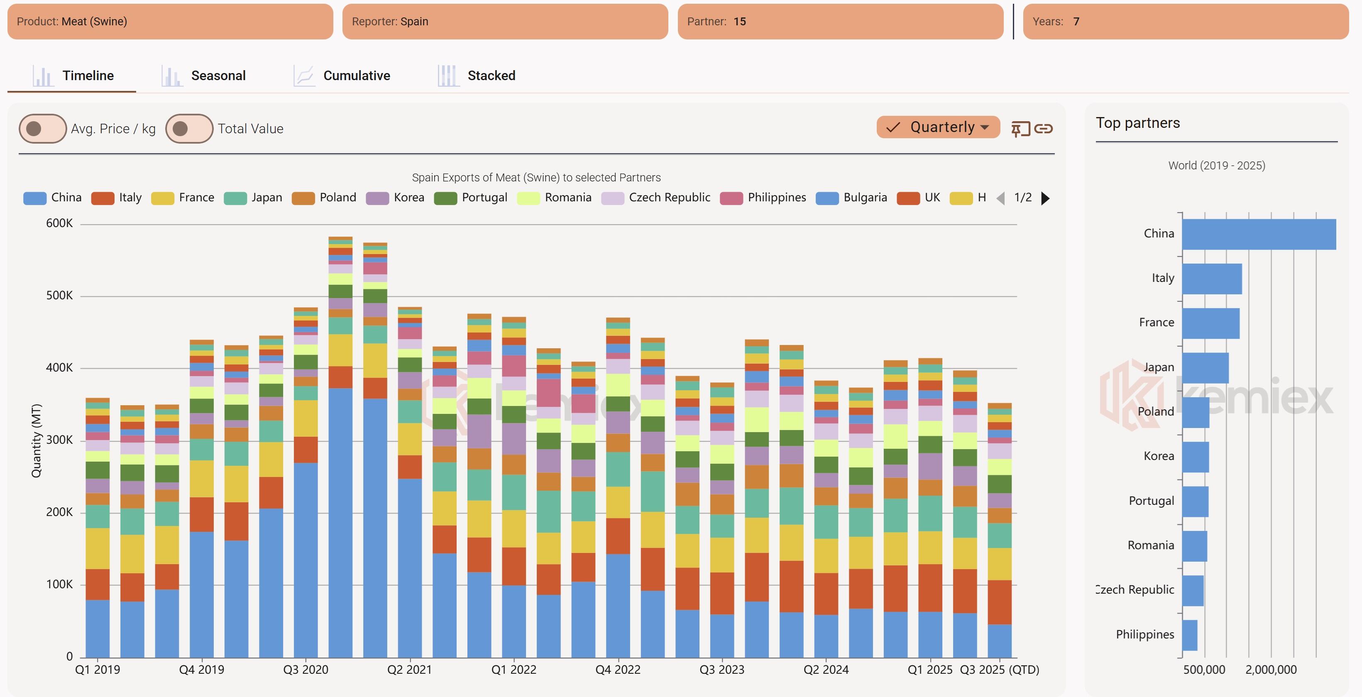Switch to the Stacked tab

click(x=492, y=75)
